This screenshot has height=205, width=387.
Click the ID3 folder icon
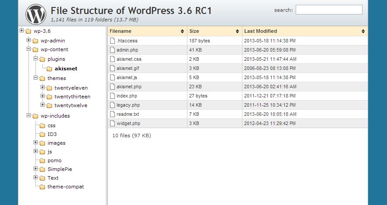pos(42,134)
